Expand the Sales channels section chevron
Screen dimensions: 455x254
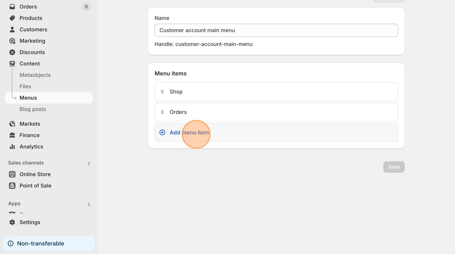click(x=89, y=164)
